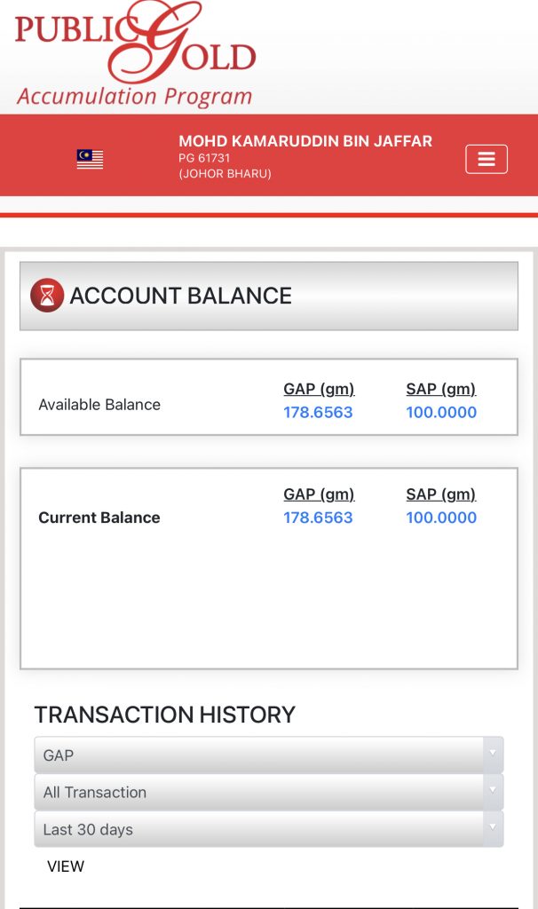The height and width of the screenshot is (909, 538).
Task: Click SAP (gm) header in Available Balance
Action: point(440,389)
